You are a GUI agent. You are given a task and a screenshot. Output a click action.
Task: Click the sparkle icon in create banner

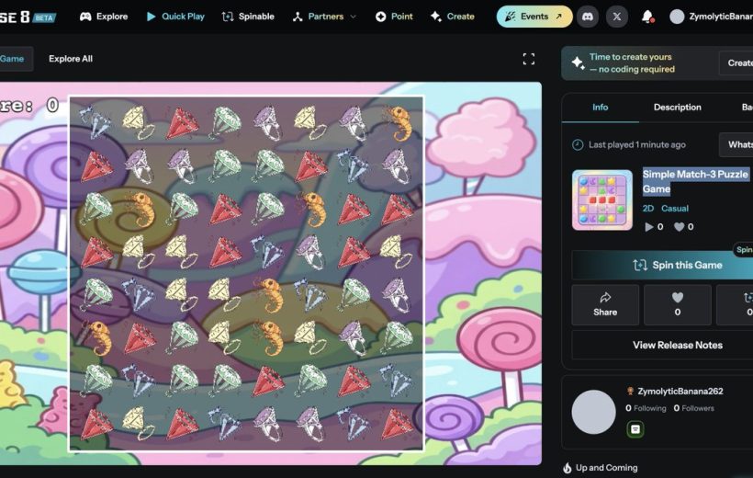tap(578, 63)
